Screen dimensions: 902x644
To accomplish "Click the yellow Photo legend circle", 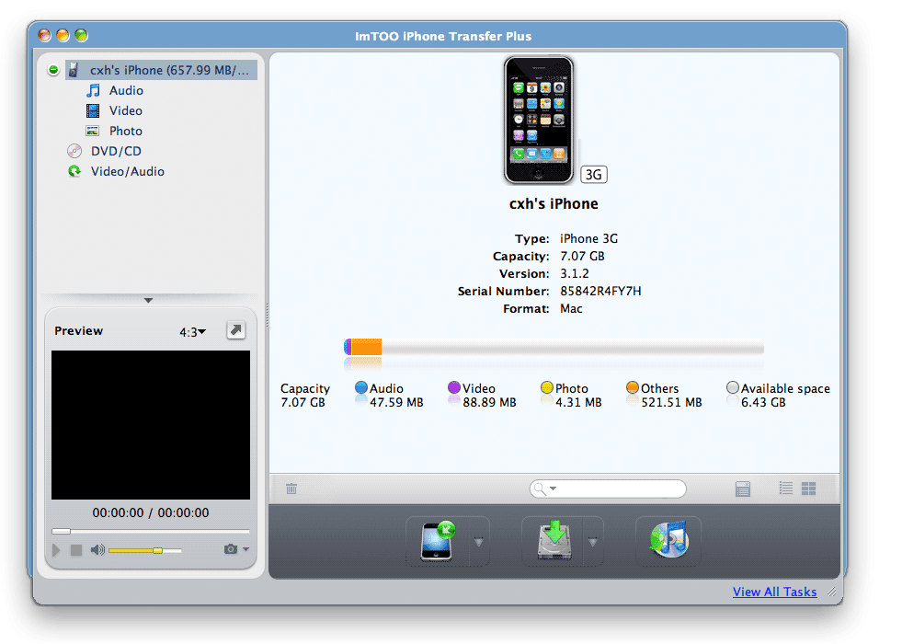I will [x=547, y=387].
